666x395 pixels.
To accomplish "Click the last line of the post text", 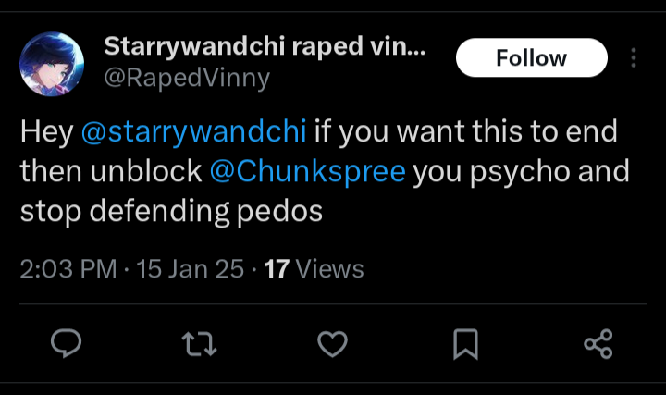I will [x=171, y=211].
